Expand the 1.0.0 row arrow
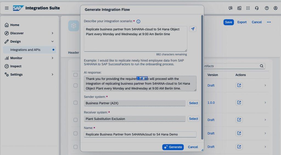Viewport: 281px width, 155px height. pyautogui.click(x=265, y=103)
